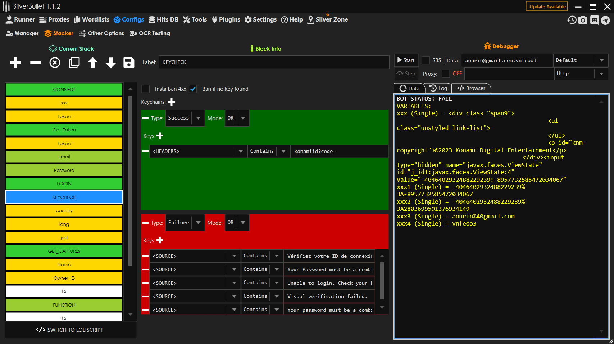Move the selected block up
This screenshot has height=344, width=614.
[x=92, y=62]
